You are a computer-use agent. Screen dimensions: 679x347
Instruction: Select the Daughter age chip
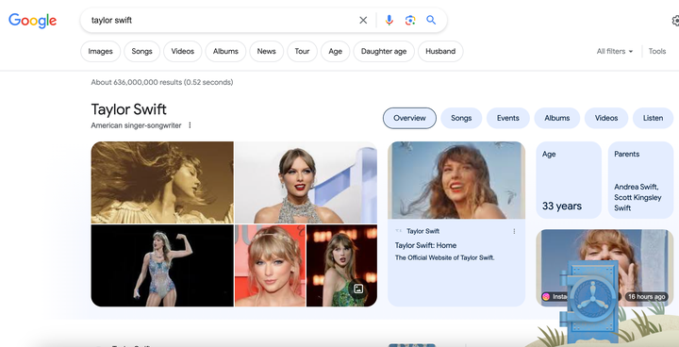coord(384,51)
